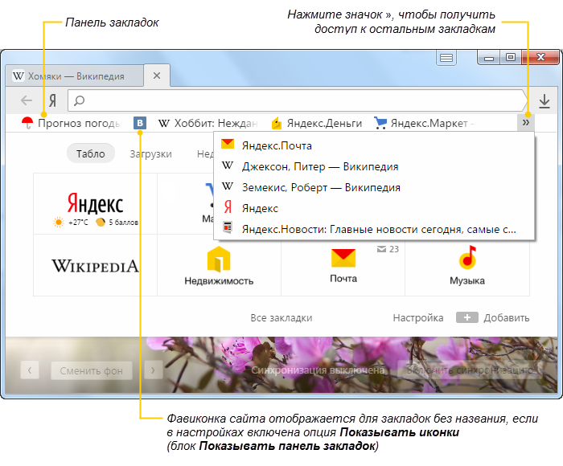The height and width of the screenshot is (466, 563).
Task: Select the Хомяки — Википедия tab
Action: (75, 76)
